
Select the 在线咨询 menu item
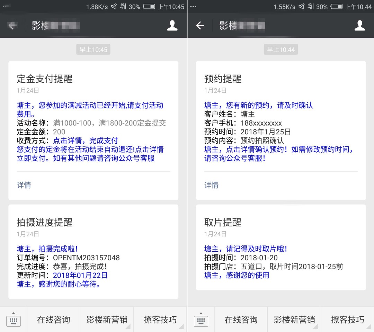click(53, 320)
